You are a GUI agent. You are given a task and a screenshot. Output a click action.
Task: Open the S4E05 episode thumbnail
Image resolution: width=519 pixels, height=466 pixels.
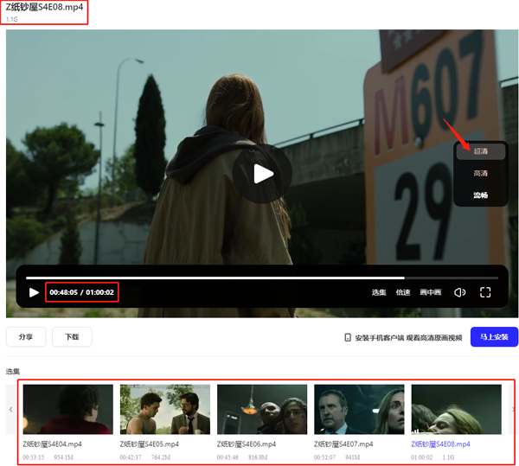coord(165,410)
